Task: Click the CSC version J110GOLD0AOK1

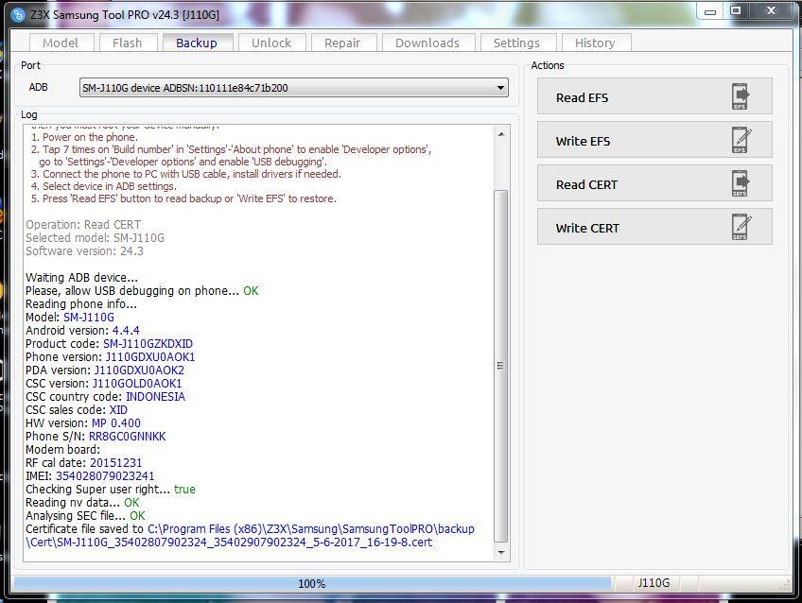Action: 137,384
